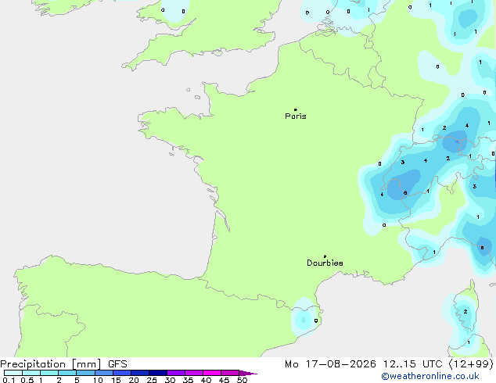Pick the 25–30 mm dark blue swatch

tap(158, 373)
